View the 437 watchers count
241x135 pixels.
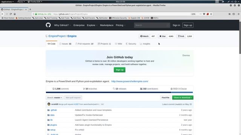click(153, 36)
